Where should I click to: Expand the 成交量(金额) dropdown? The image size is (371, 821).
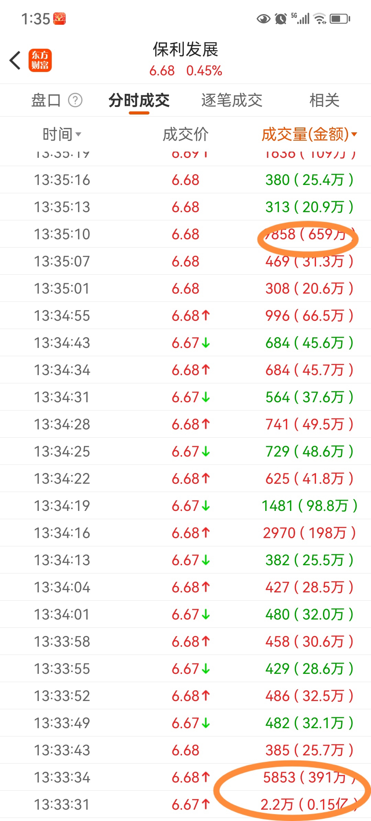click(x=310, y=134)
